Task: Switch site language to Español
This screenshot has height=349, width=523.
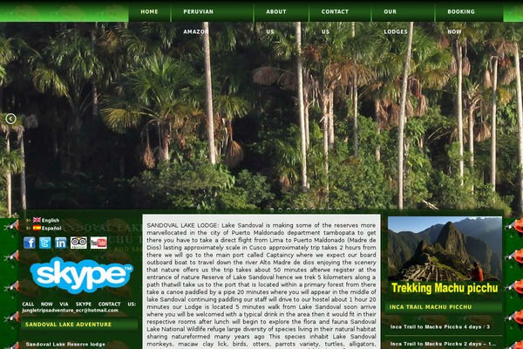Action: coord(51,229)
